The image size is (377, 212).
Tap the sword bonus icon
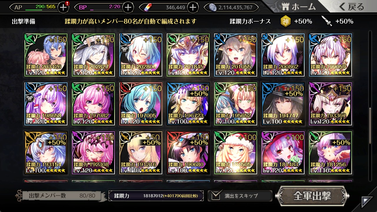(327, 21)
